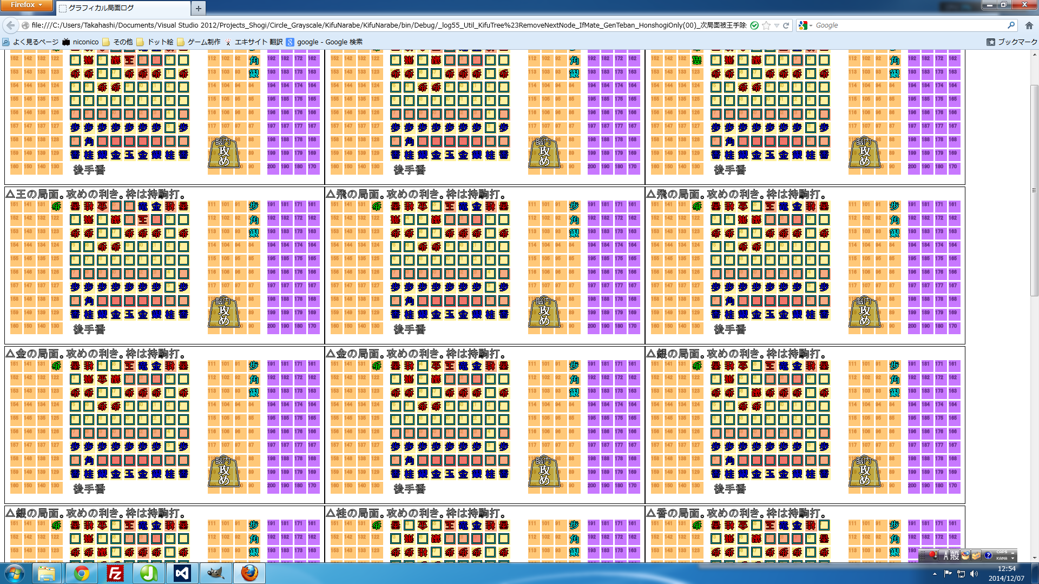Open the niconico bookmark link

[x=81, y=42]
